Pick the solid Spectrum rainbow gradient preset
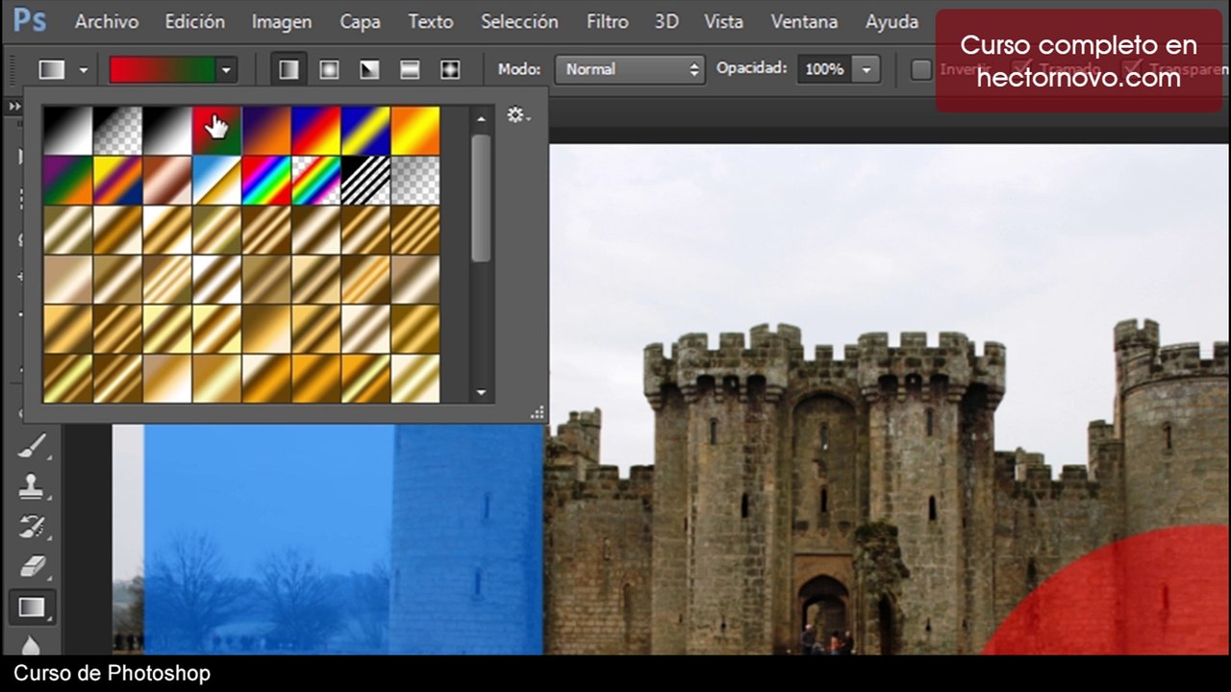The height and width of the screenshot is (692, 1231). [x=266, y=181]
